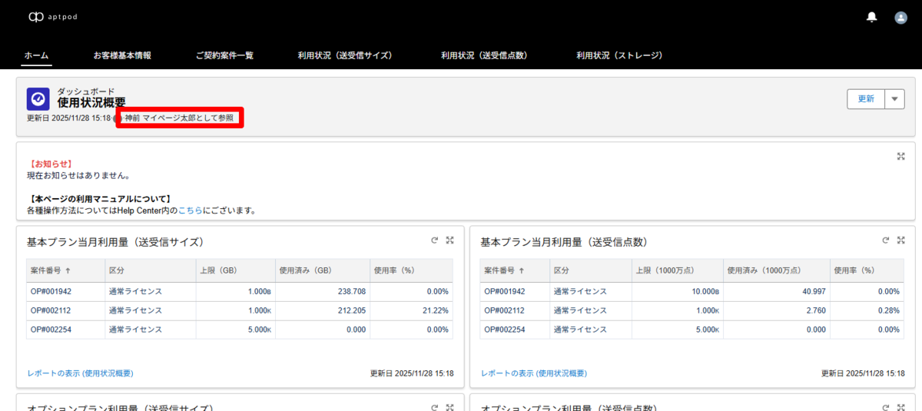The width and height of the screenshot is (922, 411).
Task: Click 使用率(%) header in 送受信点数 table
Action: tap(867, 270)
